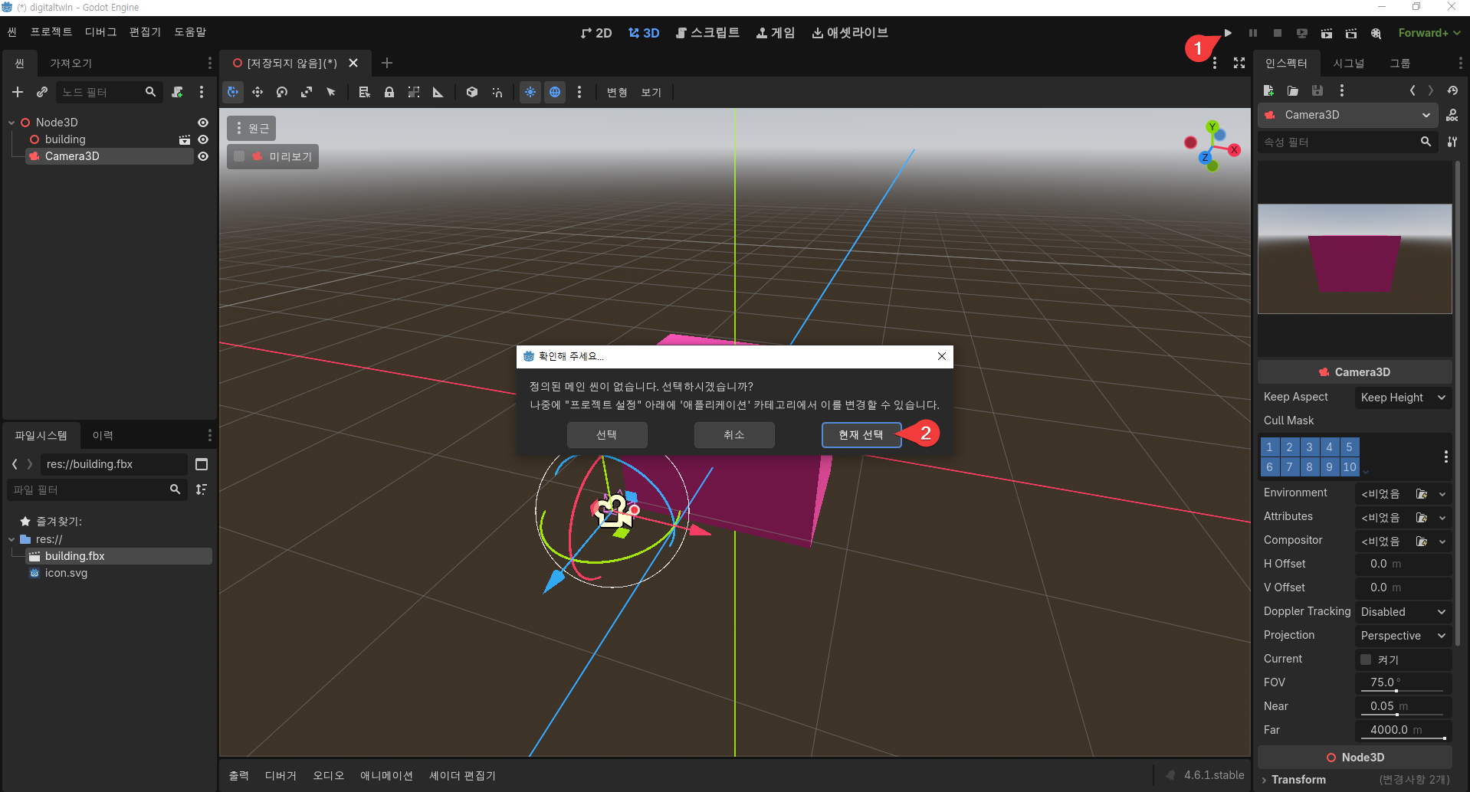Viewport: 1470px width, 792px height.
Task: Open the Project menu
Action: (x=51, y=32)
